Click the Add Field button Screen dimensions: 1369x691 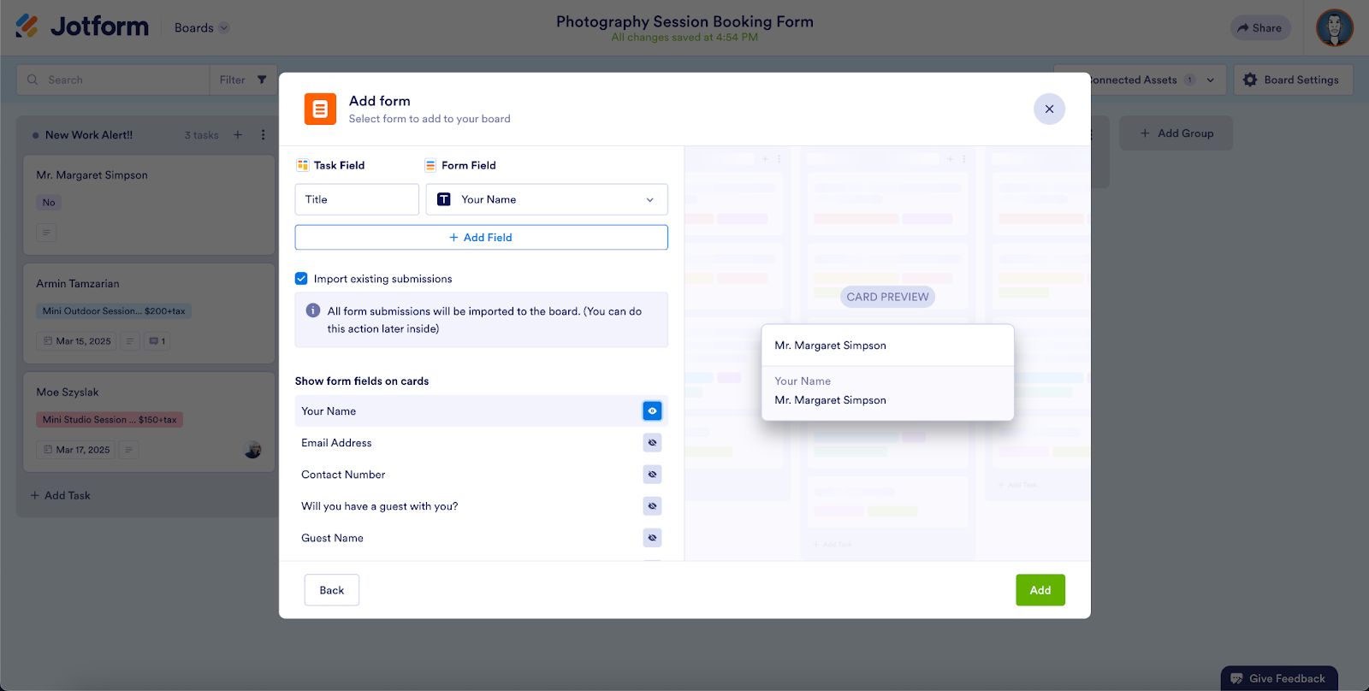(x=481, y=238)
